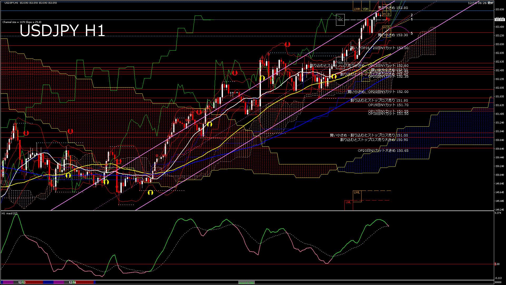Screen dimensions: 506x285
Task: Click the yellow horseshoe marker near 149.645
Action: click(x=150, y=192)
